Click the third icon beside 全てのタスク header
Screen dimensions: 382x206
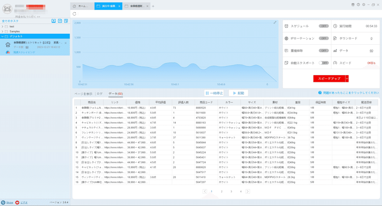pos(66,21)
